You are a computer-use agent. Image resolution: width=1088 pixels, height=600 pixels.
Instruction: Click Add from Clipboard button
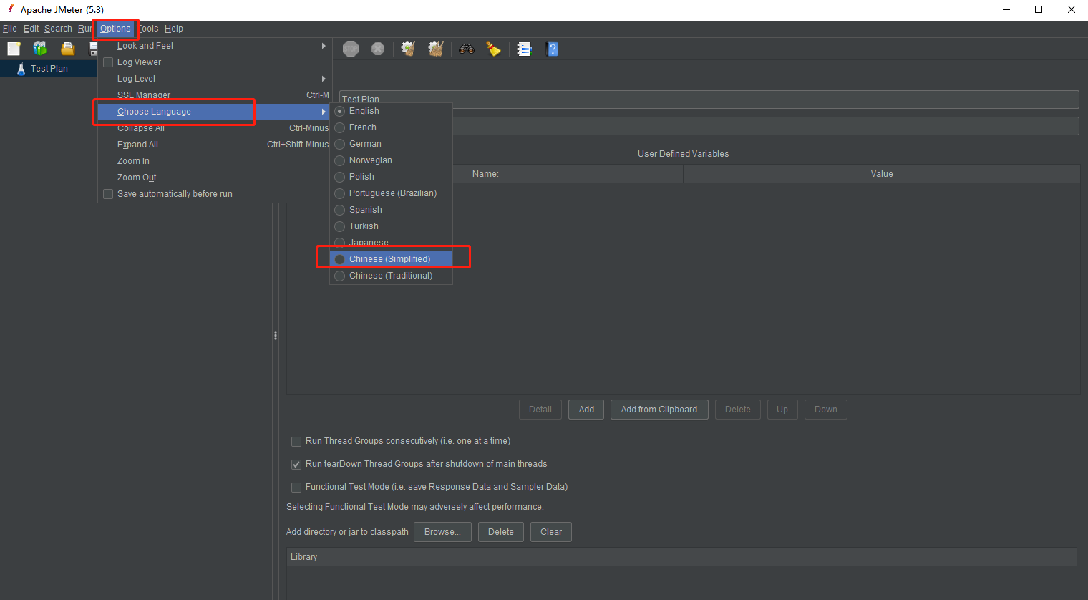click(x=659, y=410)
